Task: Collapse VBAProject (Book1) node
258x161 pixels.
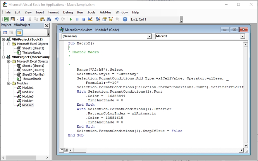Action: point(3,40)
